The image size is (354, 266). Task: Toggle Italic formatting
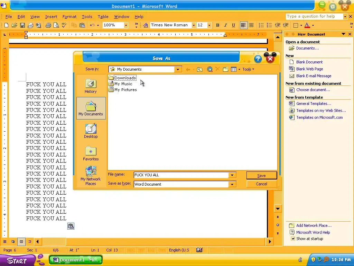[x=225, y=25]
